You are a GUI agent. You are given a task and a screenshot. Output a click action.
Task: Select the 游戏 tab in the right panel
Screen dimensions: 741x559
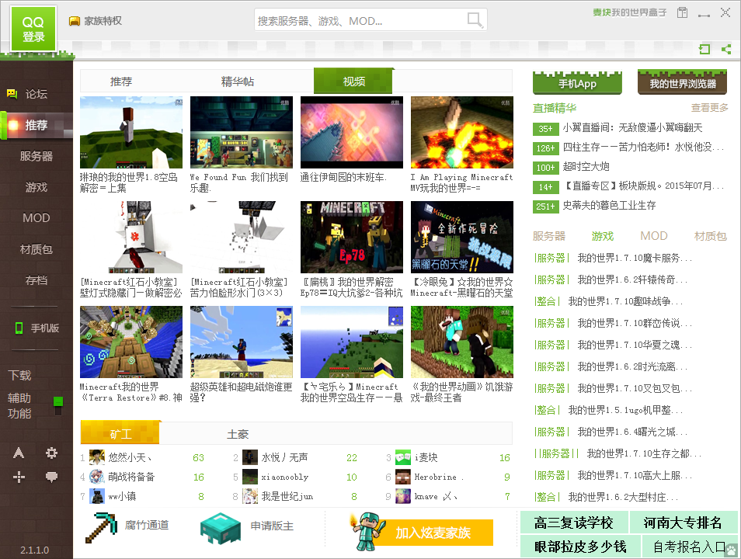[x=602, y=235]
